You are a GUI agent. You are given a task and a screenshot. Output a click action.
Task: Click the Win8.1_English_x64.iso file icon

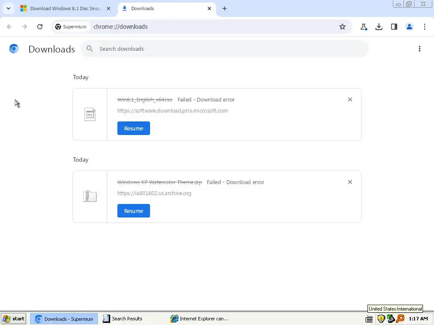[90, 114]
